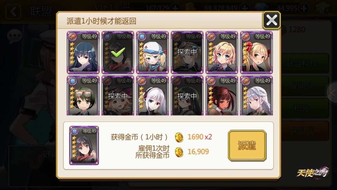Choose the white-cap blonde girl card
Viewport: 337px width, 190px height.
pos(152,52)
